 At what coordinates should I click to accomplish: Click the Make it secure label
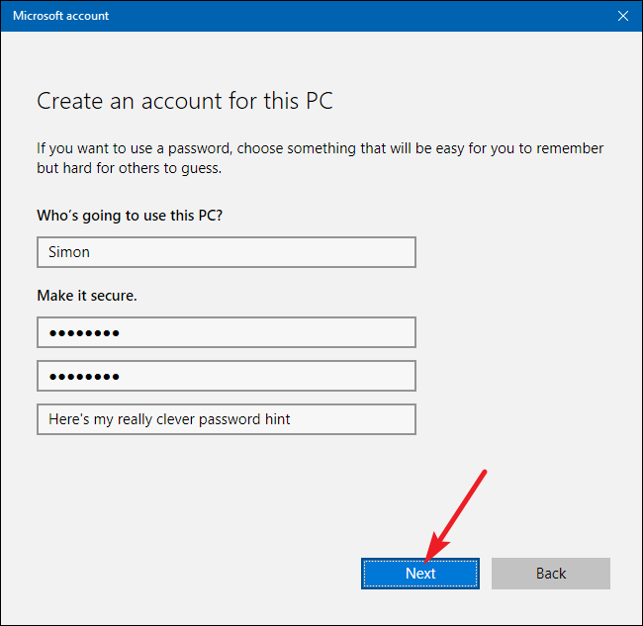[87, 296]
